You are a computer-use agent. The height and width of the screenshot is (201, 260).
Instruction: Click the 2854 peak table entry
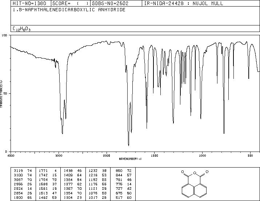coord(23,193)
